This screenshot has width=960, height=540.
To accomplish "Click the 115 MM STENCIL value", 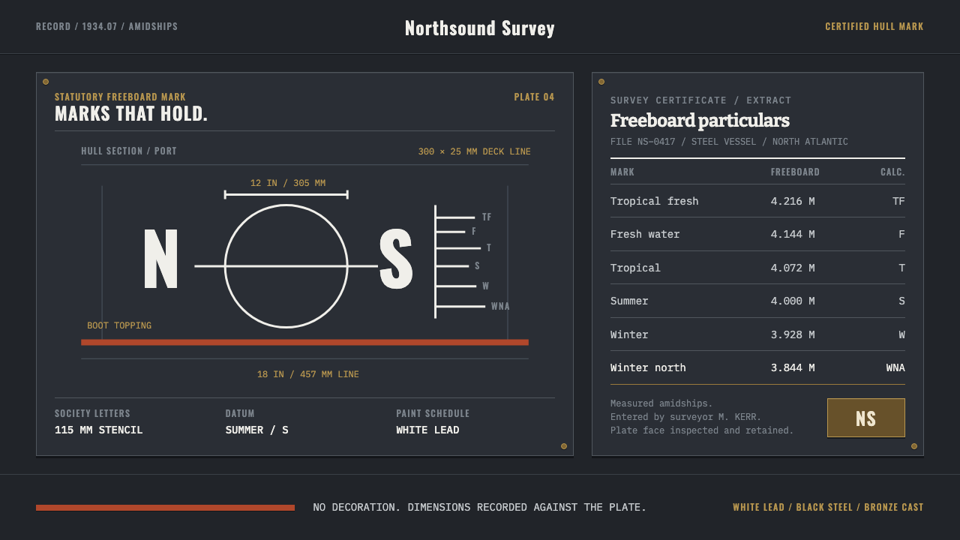I will [x=99, y=430].
